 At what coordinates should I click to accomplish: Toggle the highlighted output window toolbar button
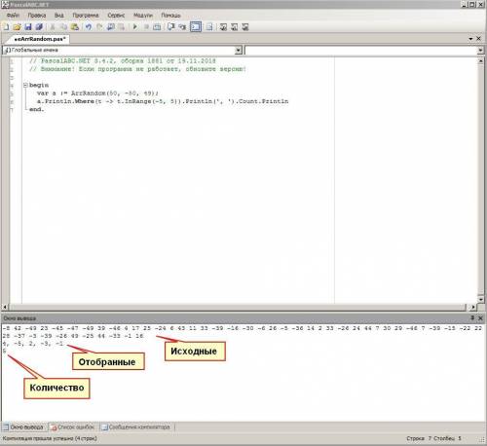click(196, 27)
